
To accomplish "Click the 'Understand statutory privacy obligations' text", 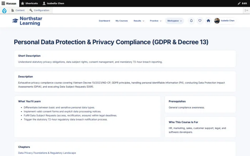I will coord(90,62).
